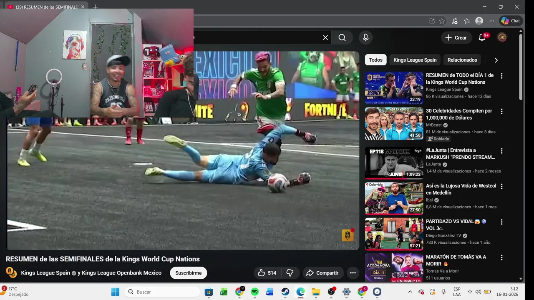This screenshot has height=300, width=534.
Task: Open #LaJunta MARKUSH interview thumbnail
Action: 394,163
